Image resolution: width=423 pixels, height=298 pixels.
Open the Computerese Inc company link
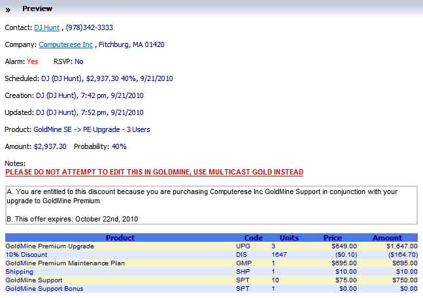66,44
